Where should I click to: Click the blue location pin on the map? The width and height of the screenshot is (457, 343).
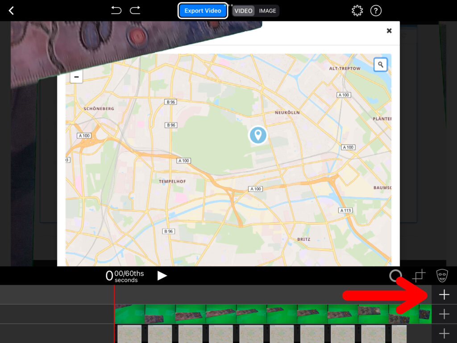[258, 134]
